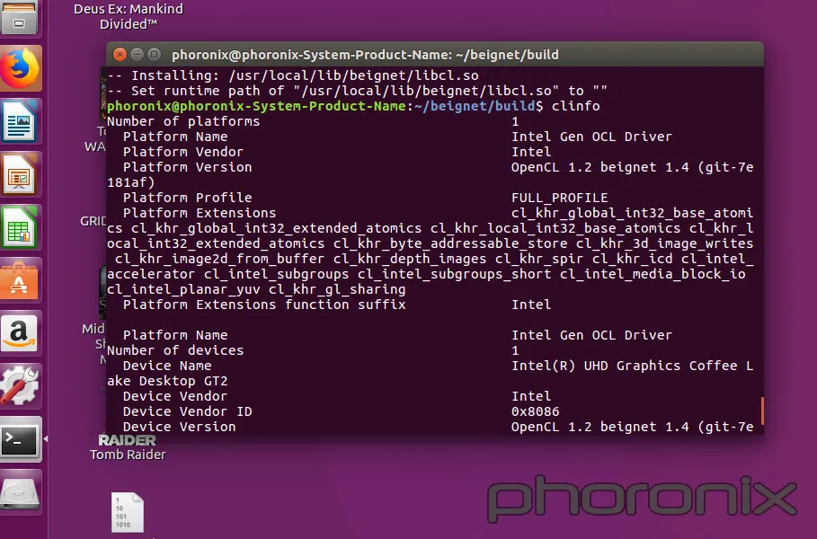Click the green prompt 'phoronix@phoronix-System-Product-Name'
Screen dimensions: 817x539
pyautogui.click(x=256, y=106)
